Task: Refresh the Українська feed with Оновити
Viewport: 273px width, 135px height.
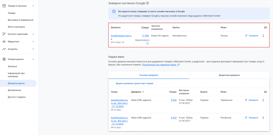Action: click(252, 100)
